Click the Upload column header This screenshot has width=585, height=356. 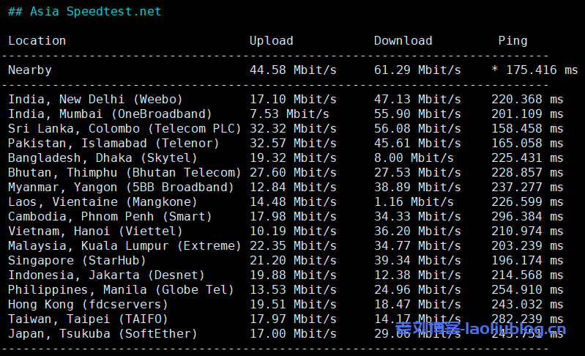[271, 41]
